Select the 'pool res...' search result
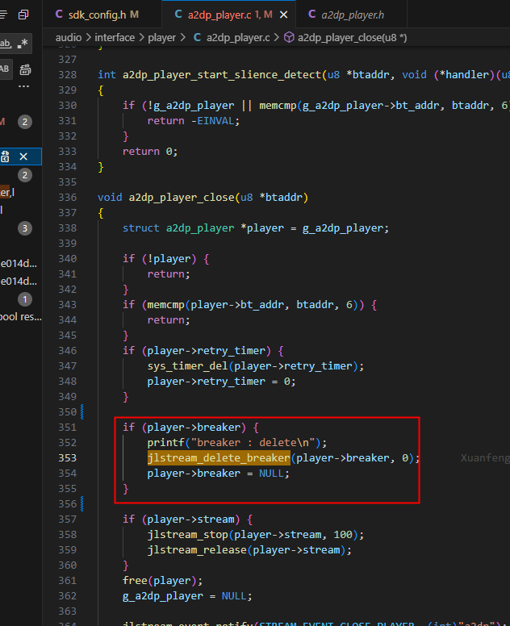 (20, 317)
